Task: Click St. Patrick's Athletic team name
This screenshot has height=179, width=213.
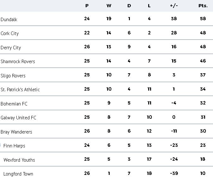Action: pyautogui.click(x=20, y=90)
